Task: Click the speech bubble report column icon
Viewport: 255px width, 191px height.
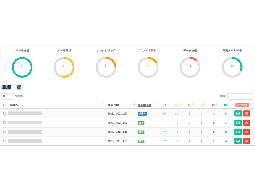Action: click(225, 105)
